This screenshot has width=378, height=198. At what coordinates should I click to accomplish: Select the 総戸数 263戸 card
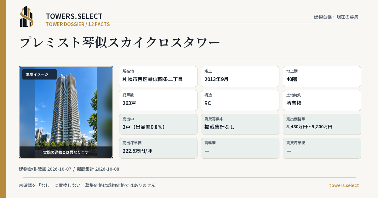tap(158, 100)
